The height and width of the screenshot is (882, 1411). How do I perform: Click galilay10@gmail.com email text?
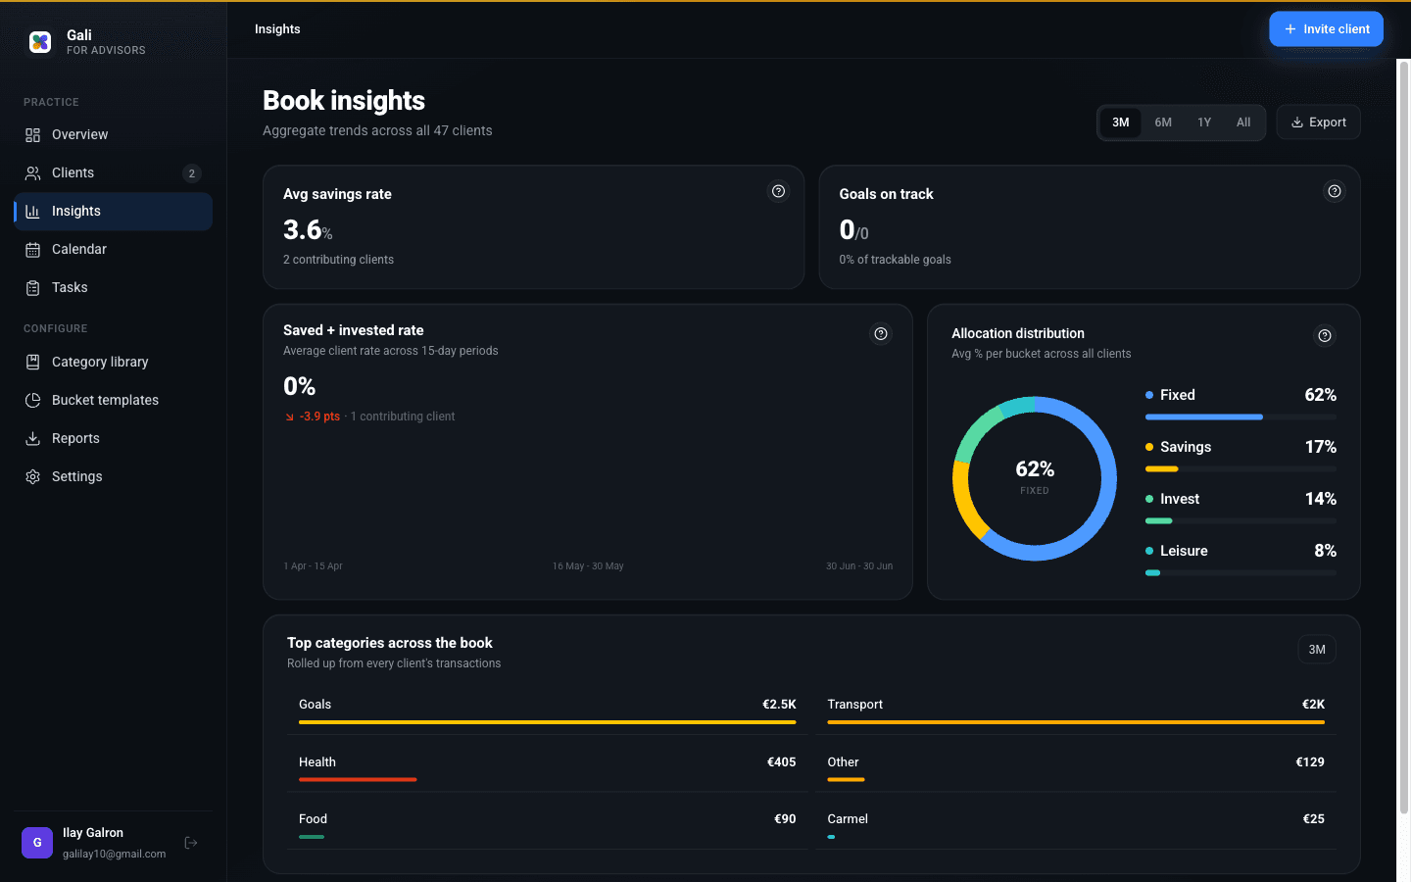coord(115,854)
